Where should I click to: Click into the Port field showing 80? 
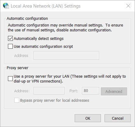pos(91,91)
